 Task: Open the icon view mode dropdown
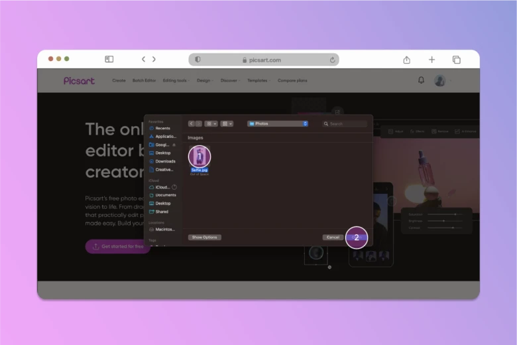click(211, 123)
